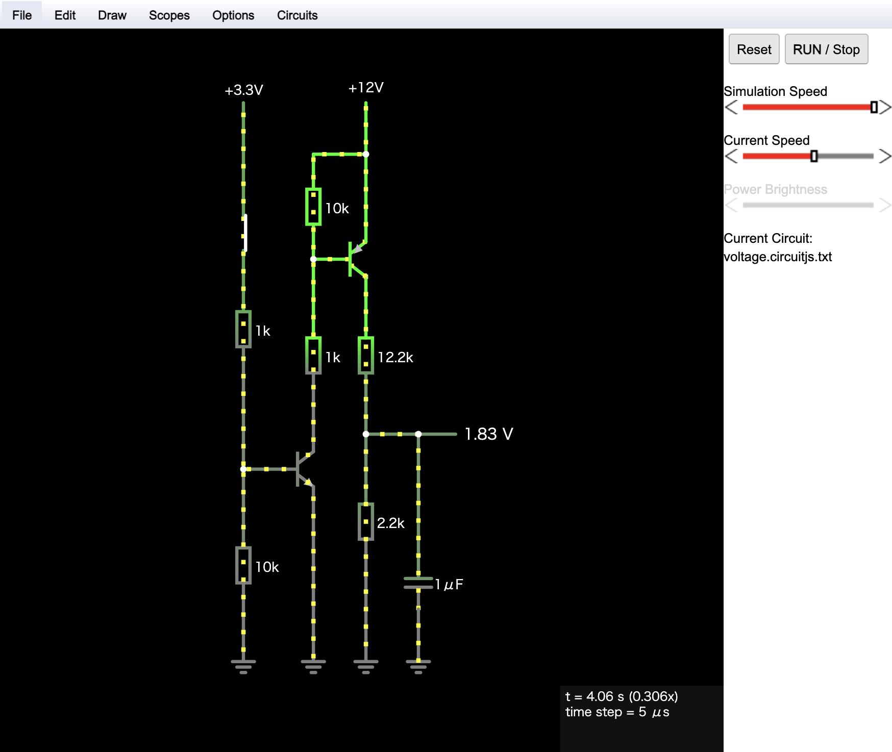Toggle the switch on the +3.3V line
892x752 pixels.
(244, 233)
